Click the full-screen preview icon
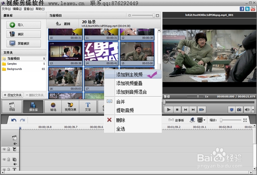Screen dimensions: 257x175 (232, 110)
